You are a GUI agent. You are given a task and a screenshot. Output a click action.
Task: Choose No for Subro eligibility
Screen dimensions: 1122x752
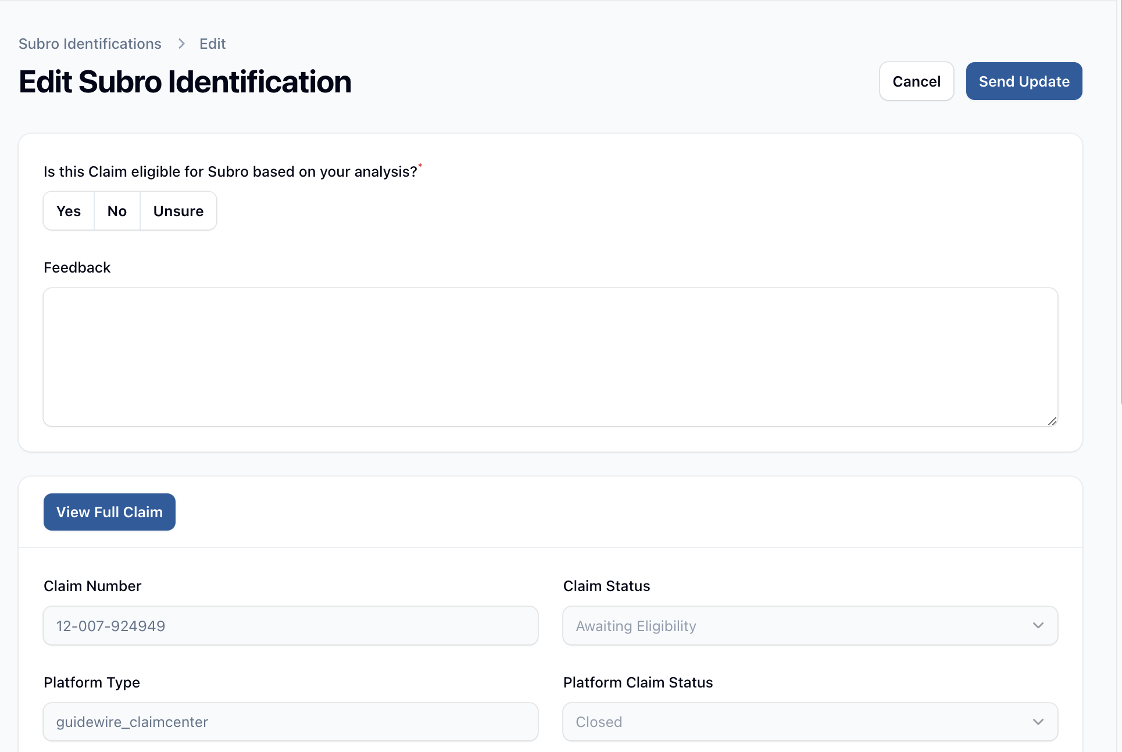117,211
